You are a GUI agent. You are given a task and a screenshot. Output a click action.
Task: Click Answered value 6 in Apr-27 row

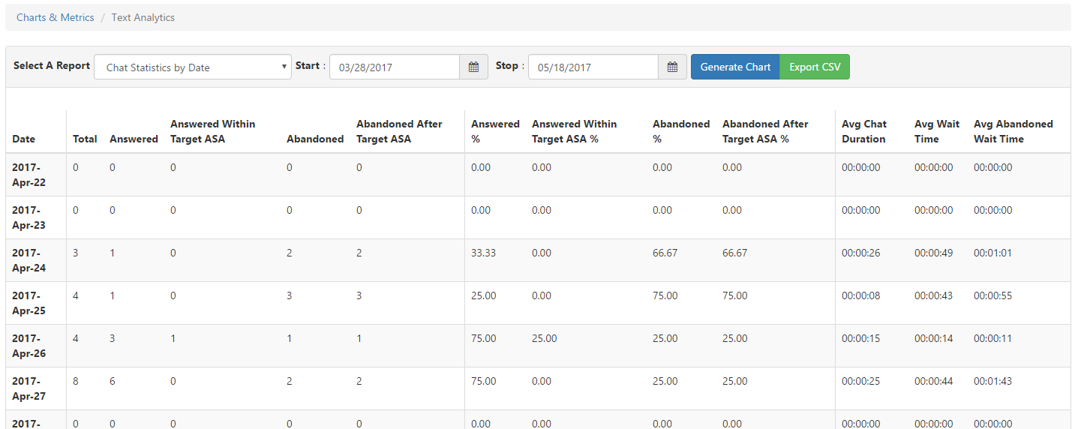pos(113,381)
